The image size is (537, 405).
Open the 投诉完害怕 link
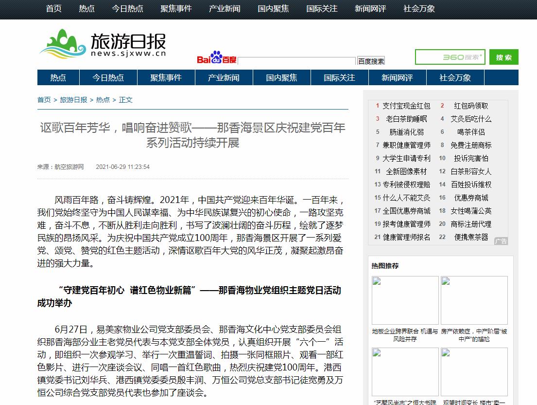coord(471,158)
